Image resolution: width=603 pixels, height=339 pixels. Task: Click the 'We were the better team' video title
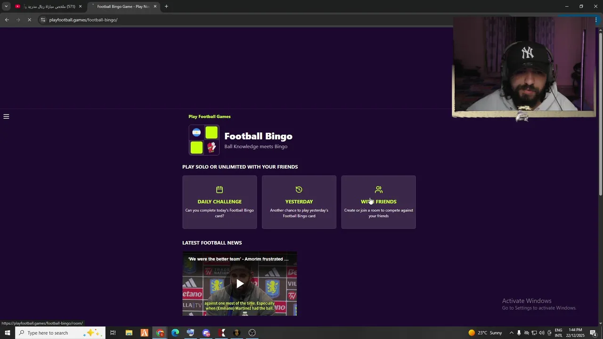pos(238,259)
